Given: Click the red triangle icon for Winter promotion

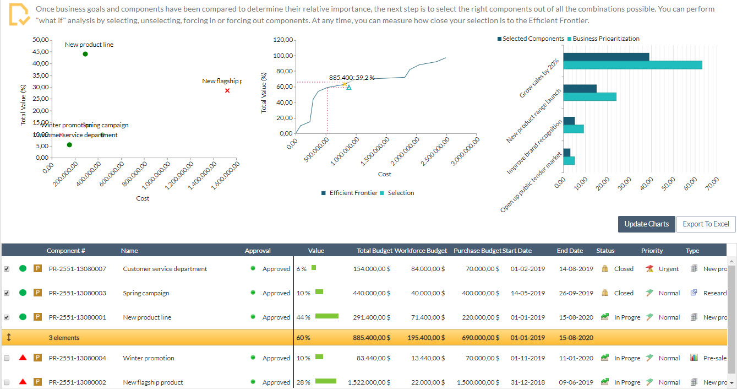Looking at the screenshot, I should 23,358.
